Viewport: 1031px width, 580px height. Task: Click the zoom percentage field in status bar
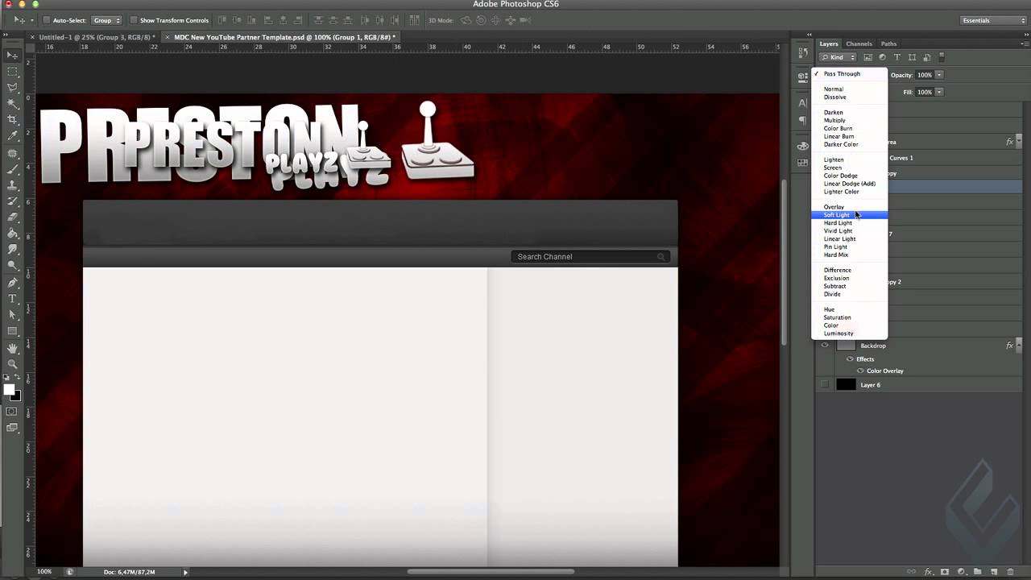[44, 572]
